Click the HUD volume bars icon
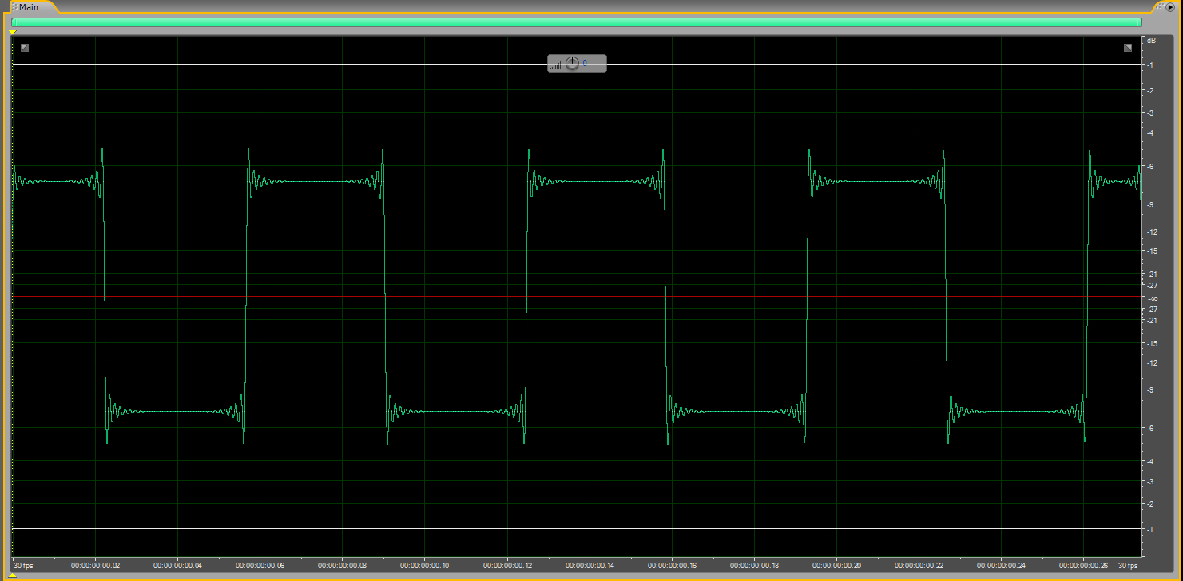Image resolution: width=1183 pixels, height=581 pixels. point(558,64)
